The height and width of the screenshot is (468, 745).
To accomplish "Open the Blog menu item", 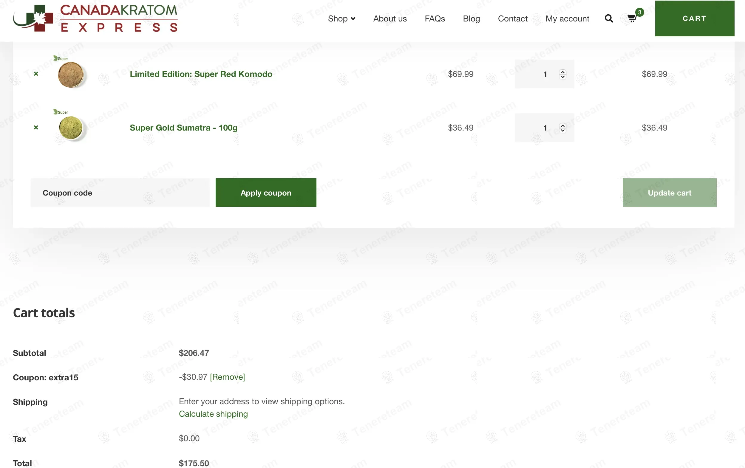I will [471, 18].
